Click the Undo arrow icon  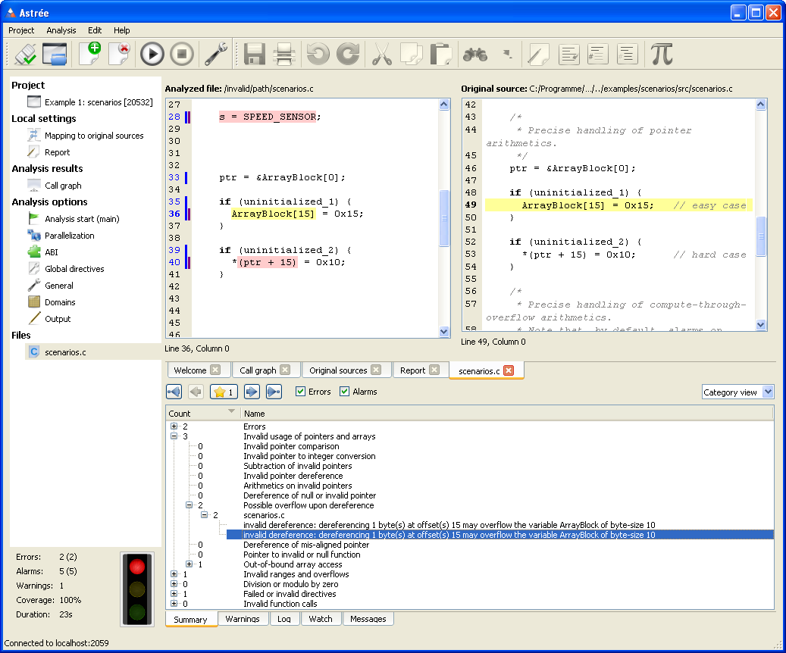(318, 54)
